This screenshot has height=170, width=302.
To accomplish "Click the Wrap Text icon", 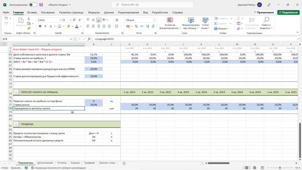I will pos(117,20).
